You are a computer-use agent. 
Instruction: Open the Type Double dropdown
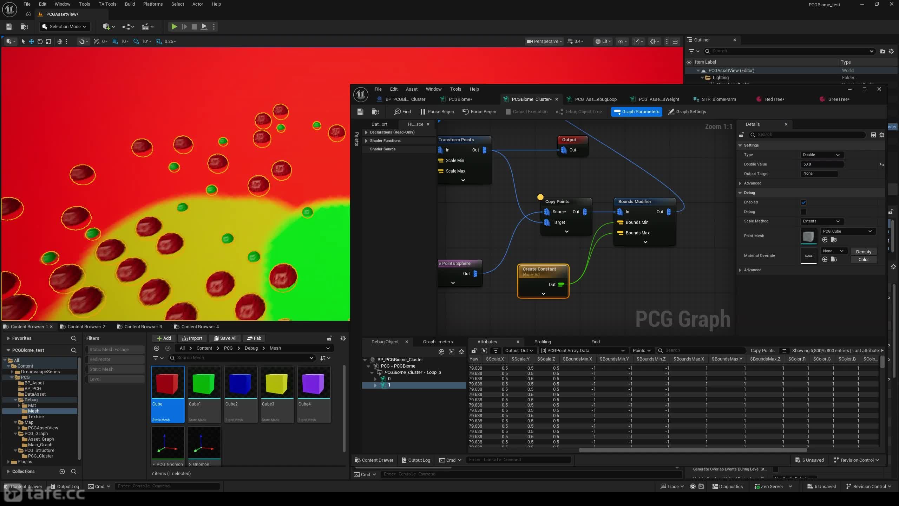coord(821,155)
